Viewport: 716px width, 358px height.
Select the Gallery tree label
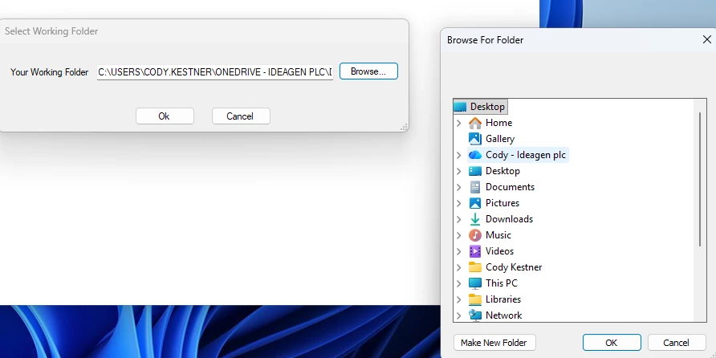pos(500,139)
